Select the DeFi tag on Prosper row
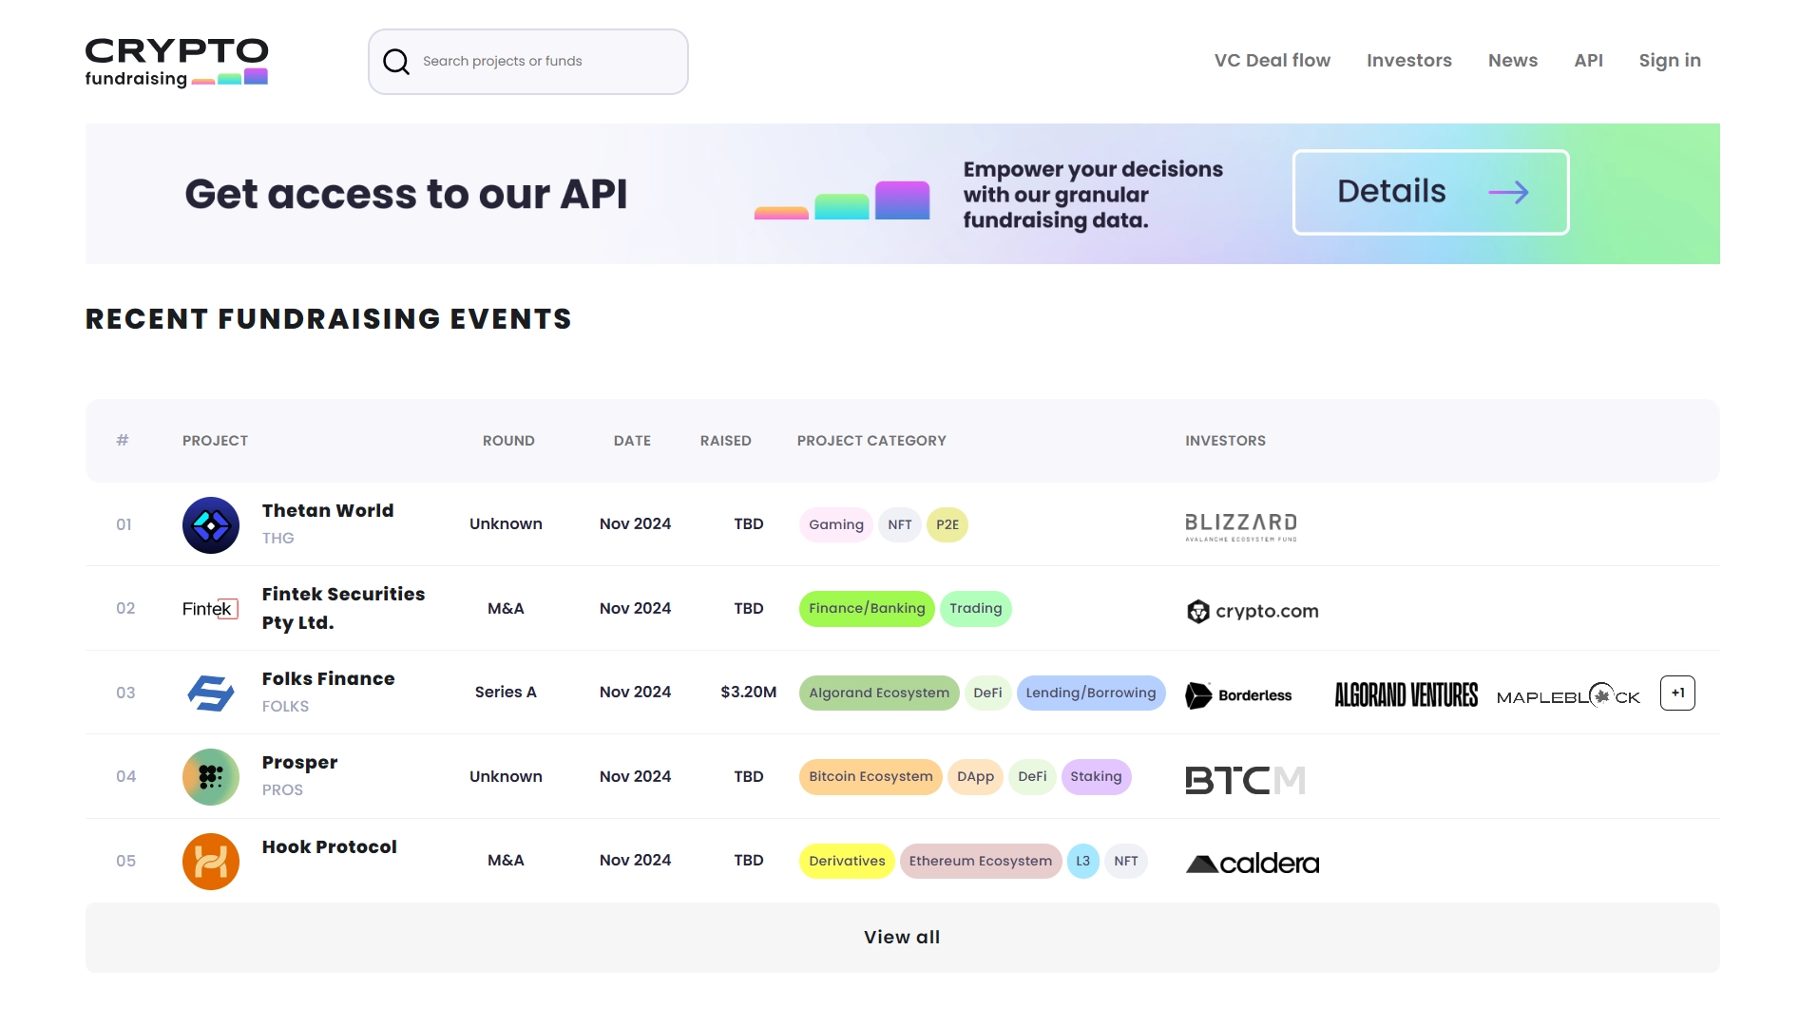Viewport: 1799px width, 1026px height. (1032, 777)
